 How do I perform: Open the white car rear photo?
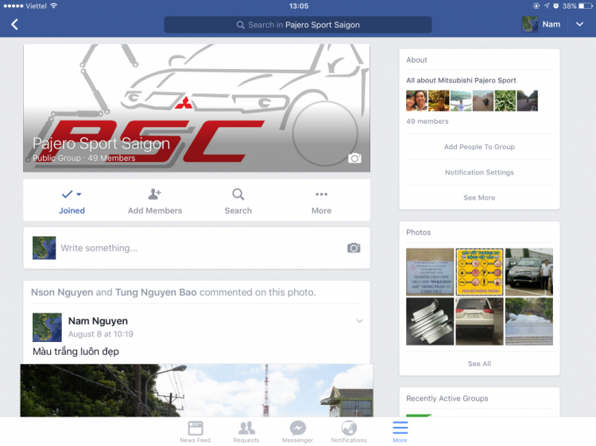[479, 321]
